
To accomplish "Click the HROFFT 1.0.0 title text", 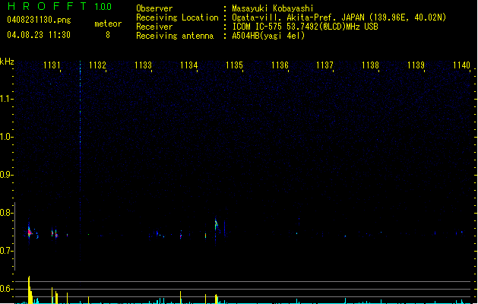I will coord(59,6).
